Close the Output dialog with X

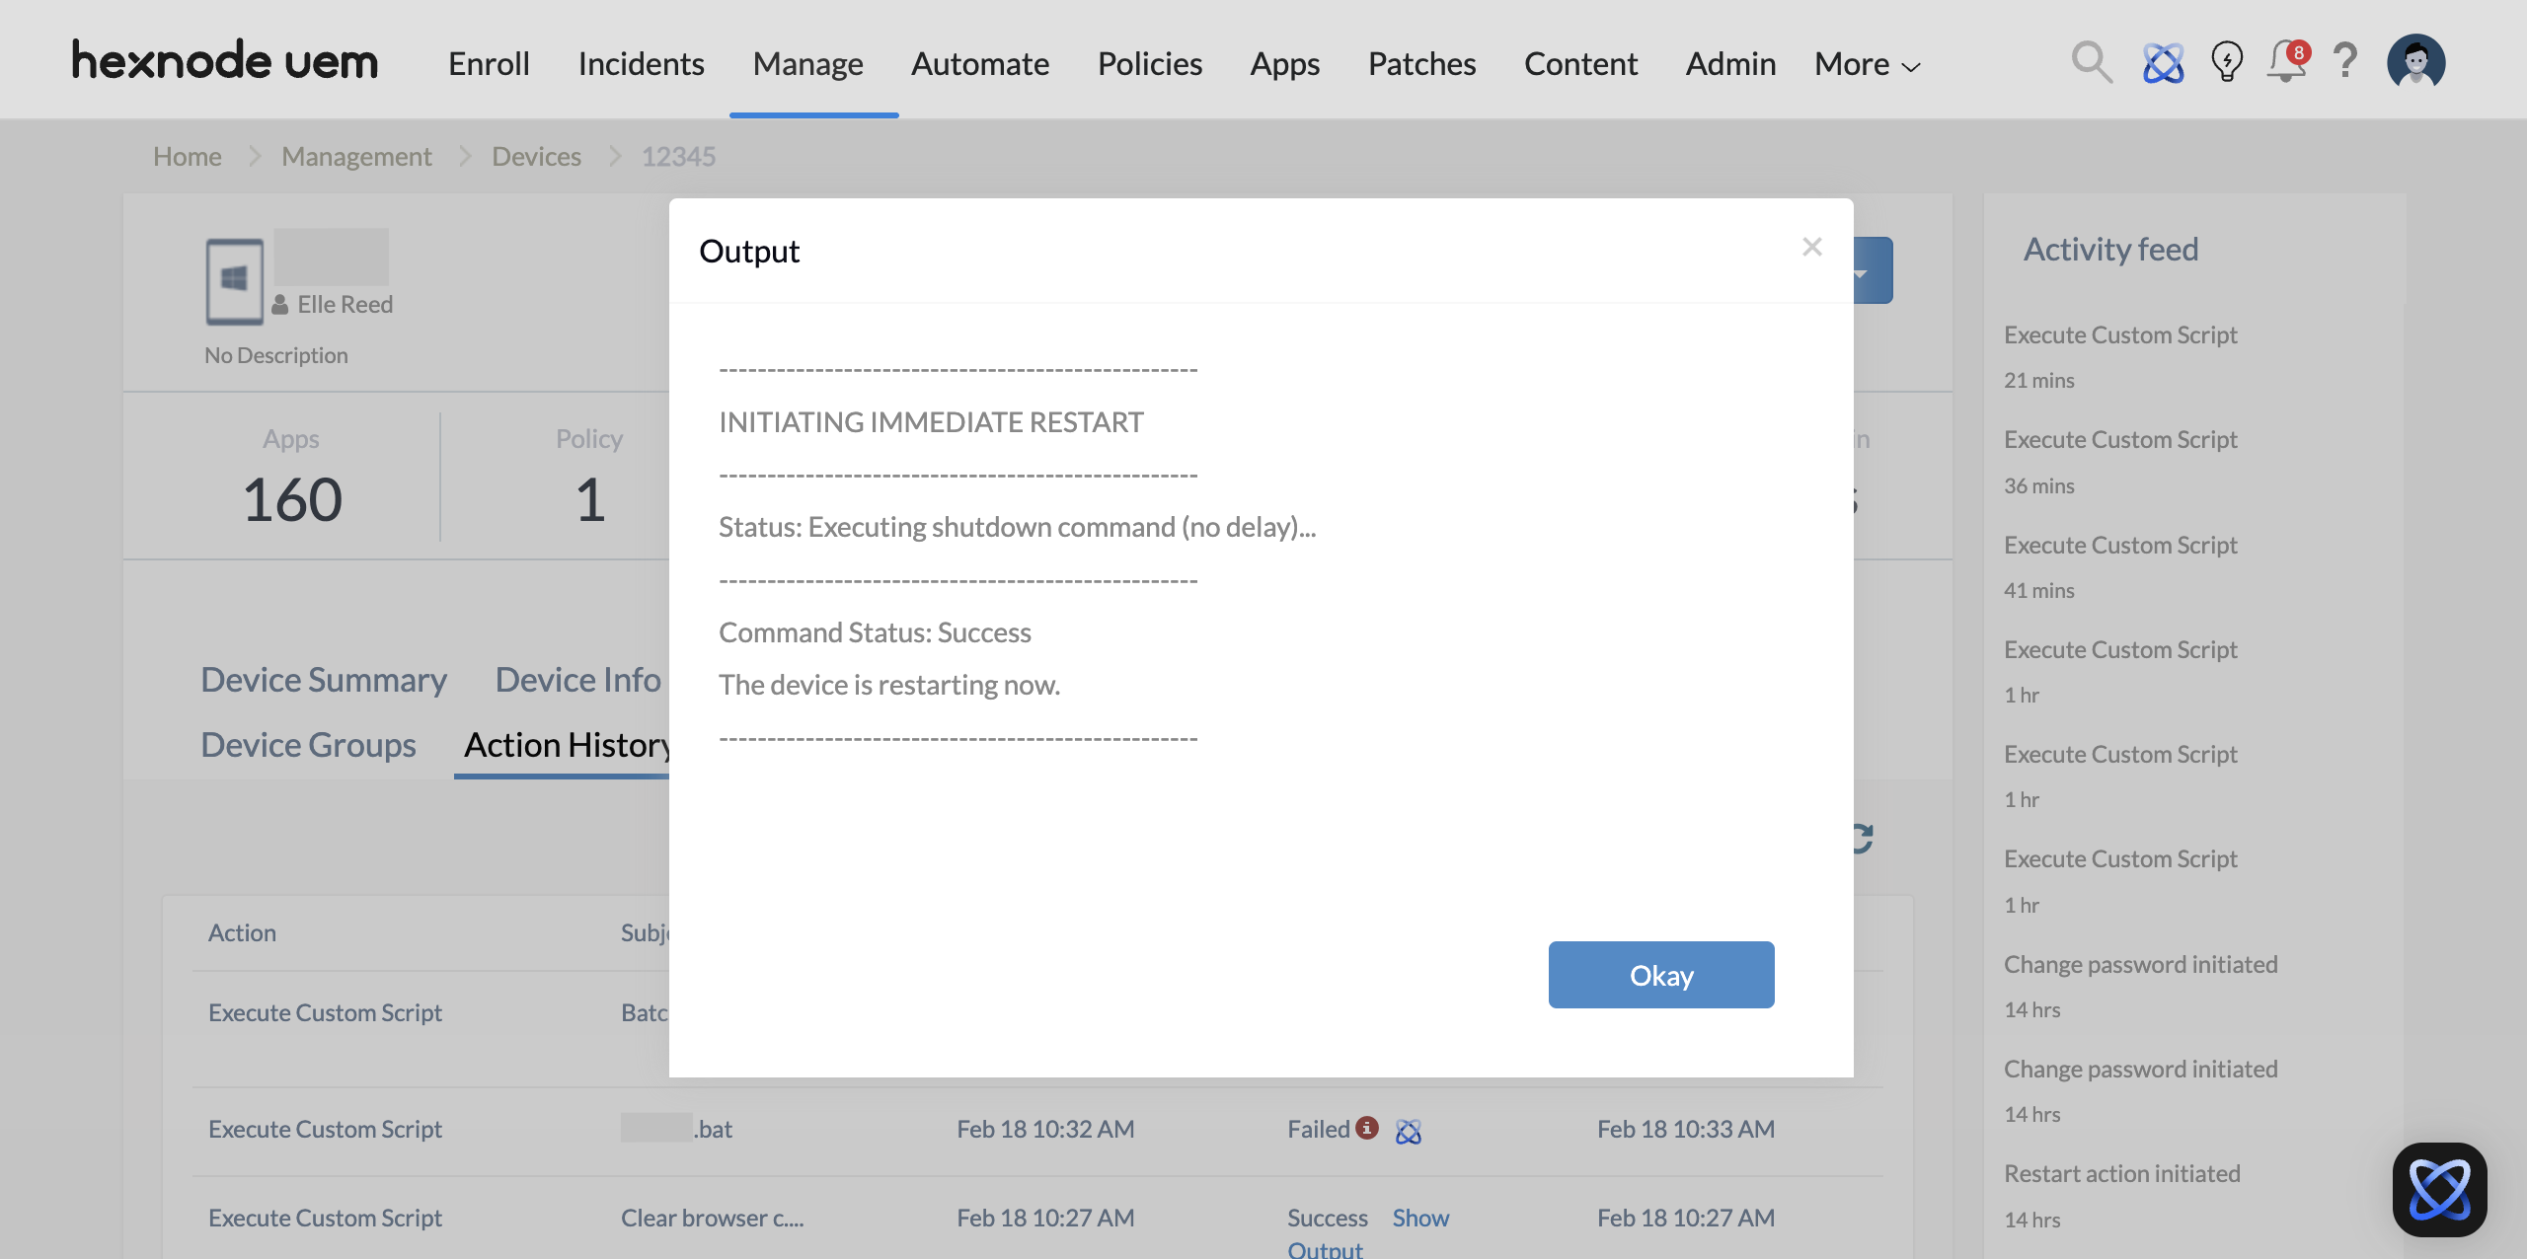coord(1811,247)
